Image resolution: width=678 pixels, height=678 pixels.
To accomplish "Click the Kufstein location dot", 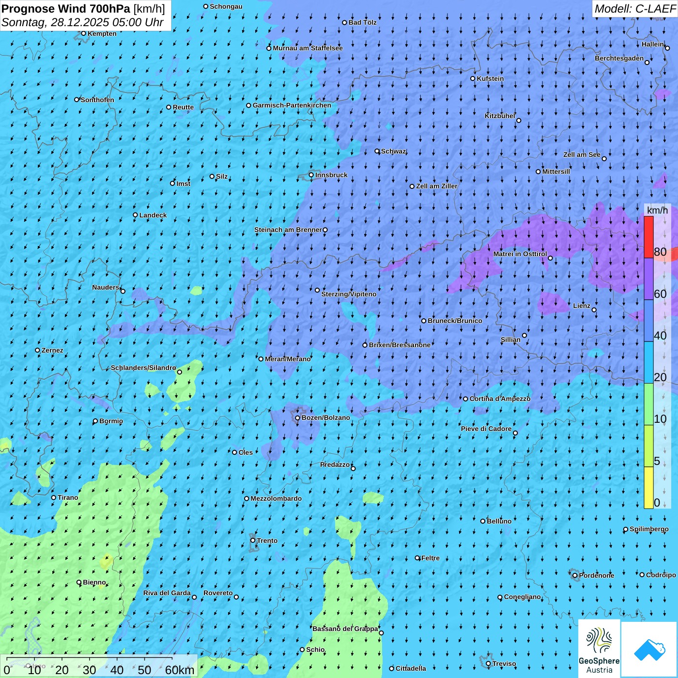I will pyautogui.click(x=473, y=78).
